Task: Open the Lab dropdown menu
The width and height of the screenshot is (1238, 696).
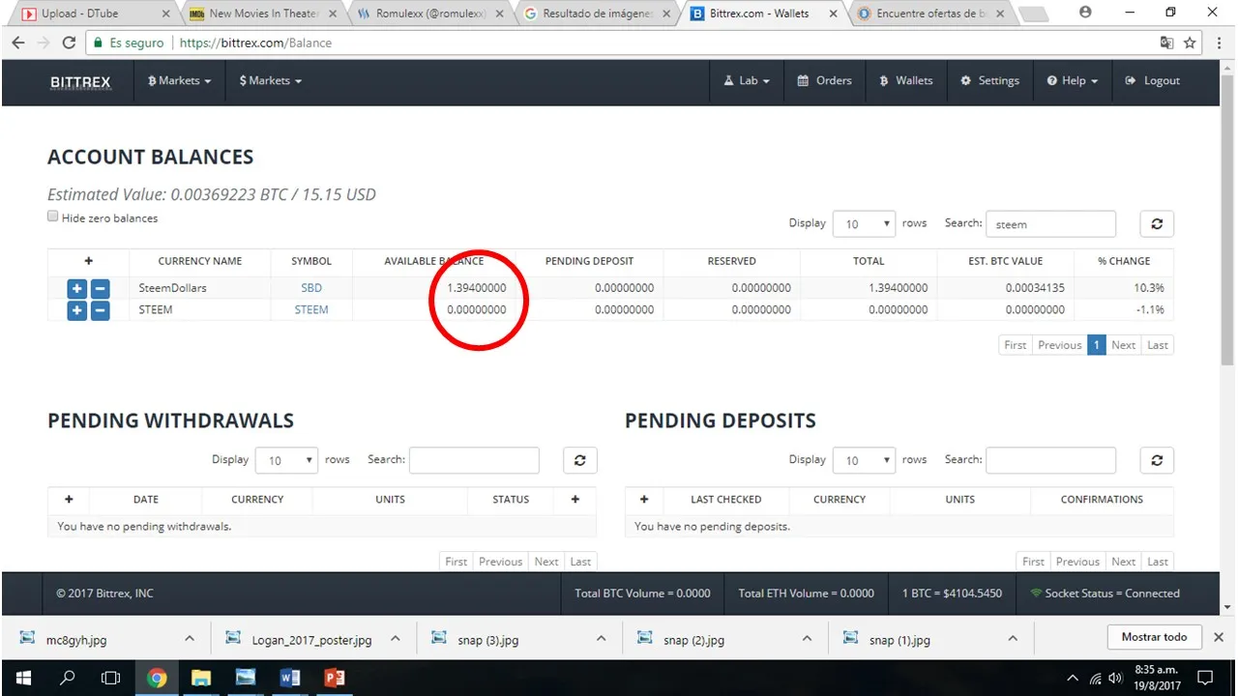Action: coord(747,81)
